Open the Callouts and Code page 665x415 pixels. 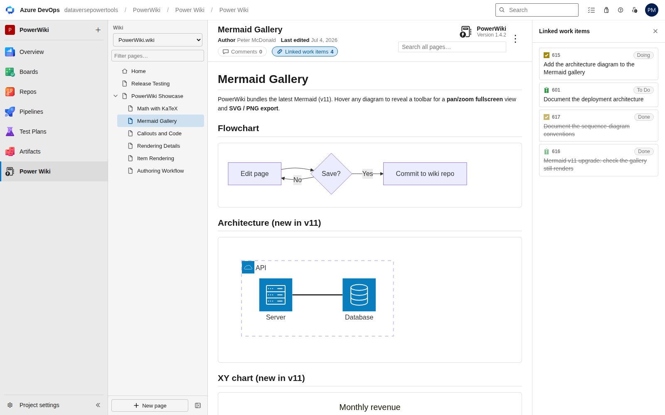[x=160, y=133]
